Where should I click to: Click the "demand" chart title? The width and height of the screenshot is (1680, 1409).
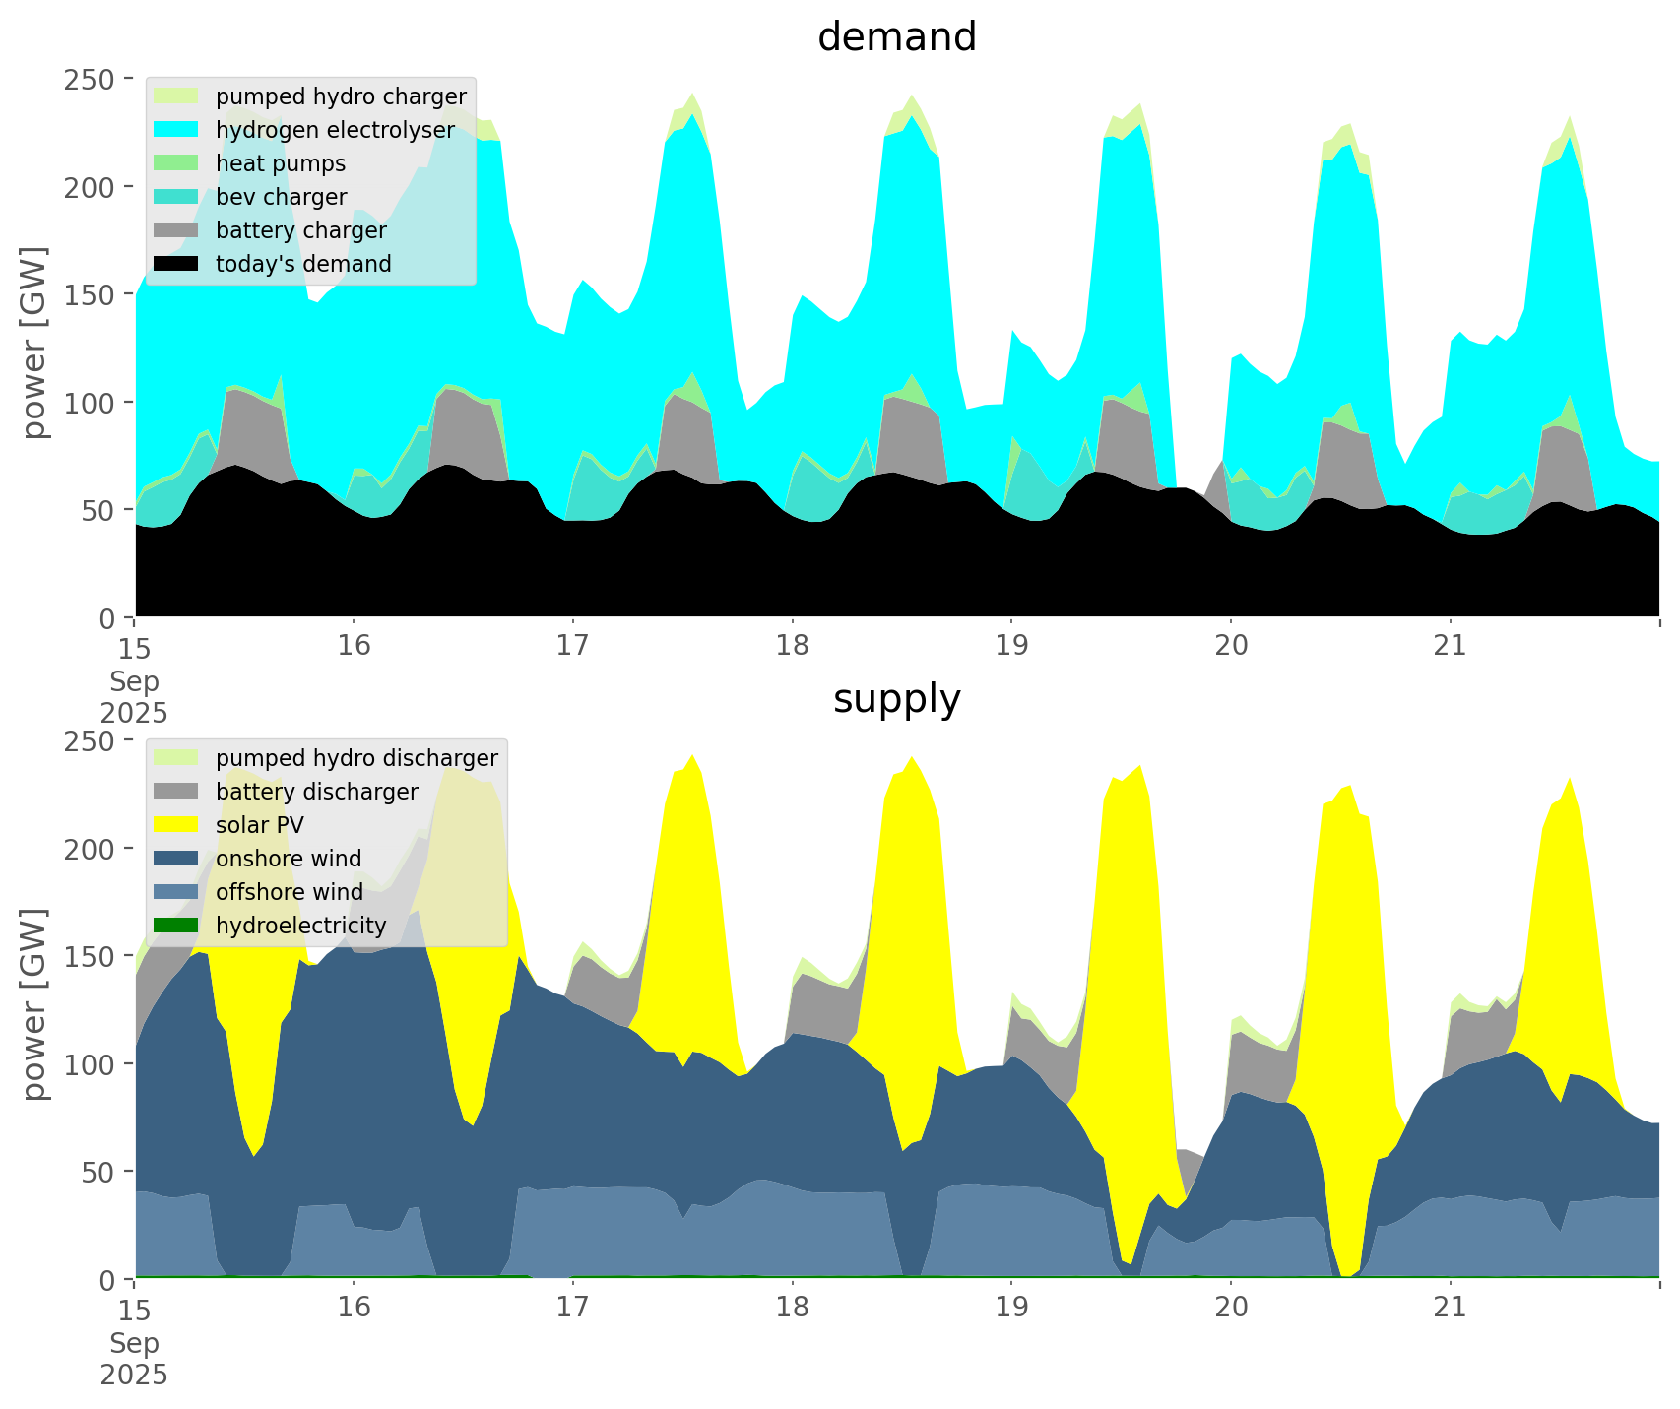coord(896,37)
